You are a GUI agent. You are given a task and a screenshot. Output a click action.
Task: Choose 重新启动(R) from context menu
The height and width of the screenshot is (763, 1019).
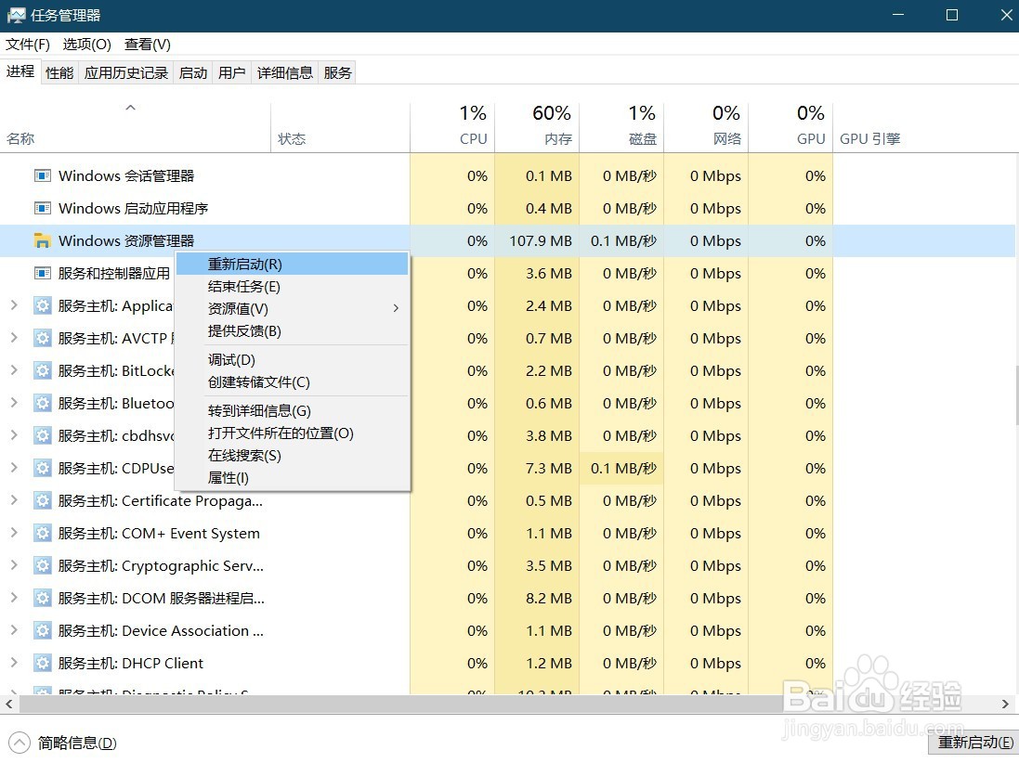[292, 265]
